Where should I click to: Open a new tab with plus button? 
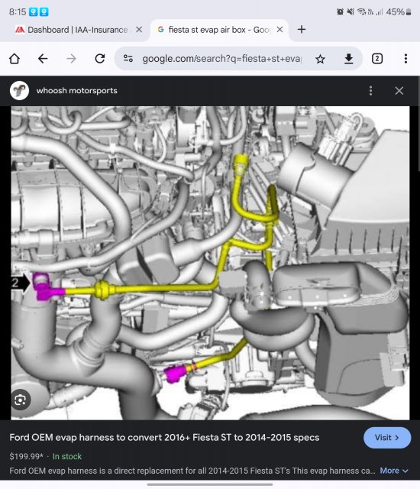point(302,30)
